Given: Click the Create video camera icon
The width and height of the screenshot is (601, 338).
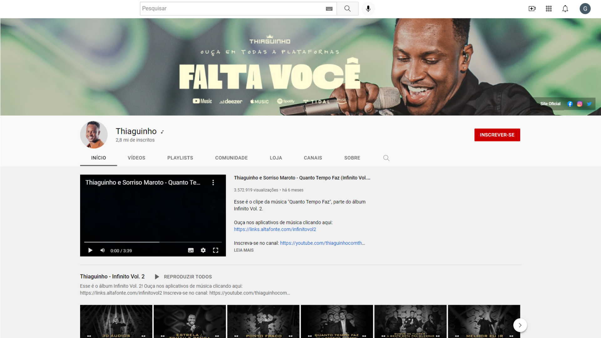Looking at the screenshot, I should coord(532,9).
